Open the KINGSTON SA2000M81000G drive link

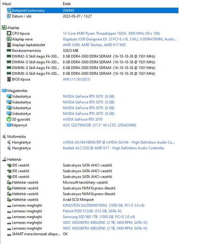click(x=103, y=205)
